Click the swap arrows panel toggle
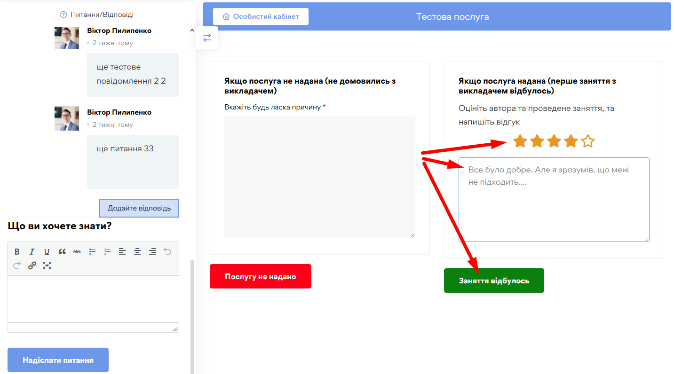The width and height of the screenshot is (674, 374). click(207, 38)
